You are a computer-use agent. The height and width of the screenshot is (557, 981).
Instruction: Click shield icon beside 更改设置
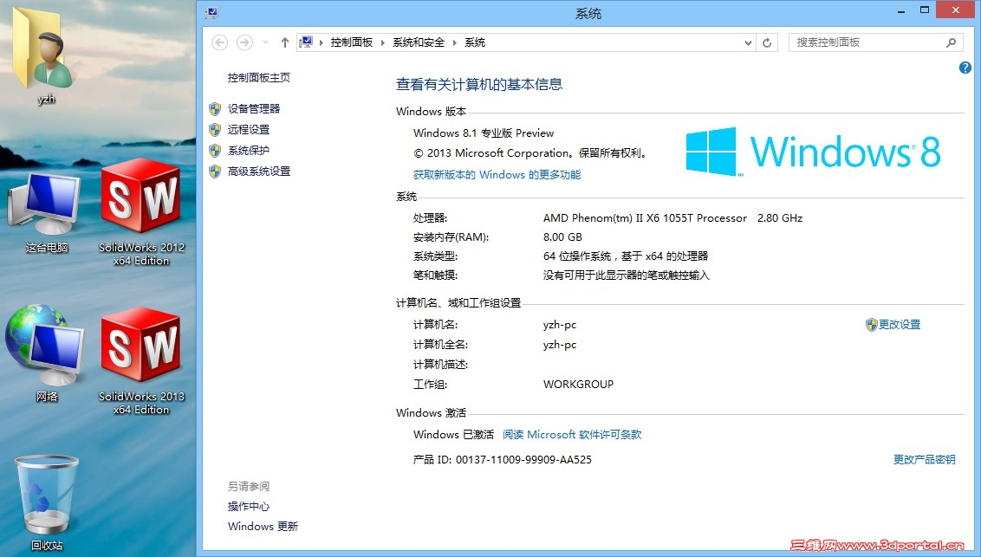click(871, 325)
